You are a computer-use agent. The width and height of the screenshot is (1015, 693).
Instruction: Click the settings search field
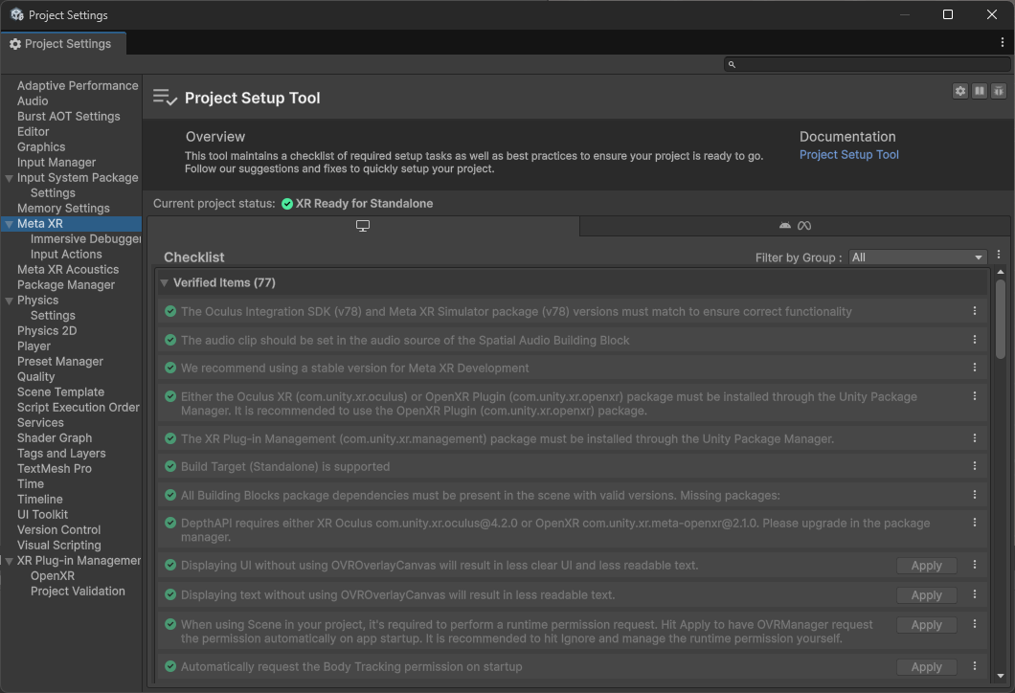tap(867, 64)
